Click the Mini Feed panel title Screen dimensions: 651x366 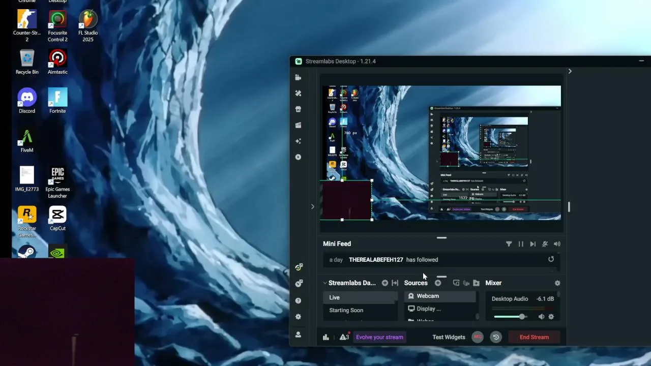coord(337,244)
